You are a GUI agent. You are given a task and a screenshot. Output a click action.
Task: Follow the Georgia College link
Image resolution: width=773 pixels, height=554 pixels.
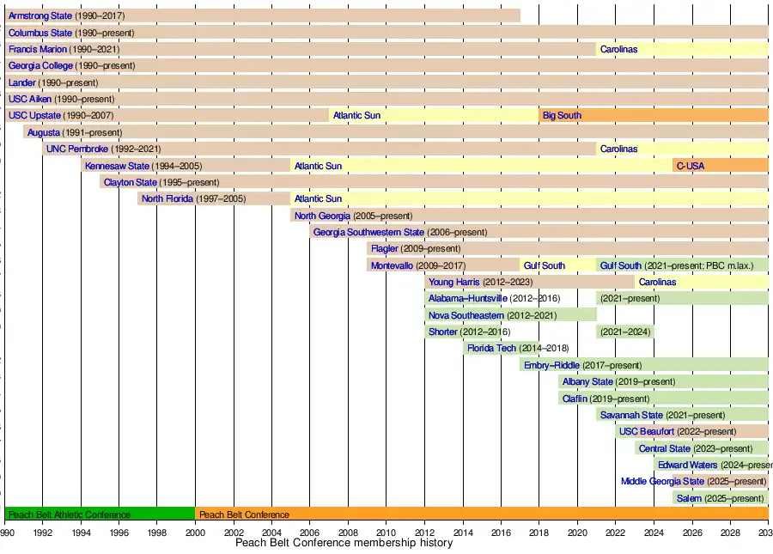[x=40, y=65]
